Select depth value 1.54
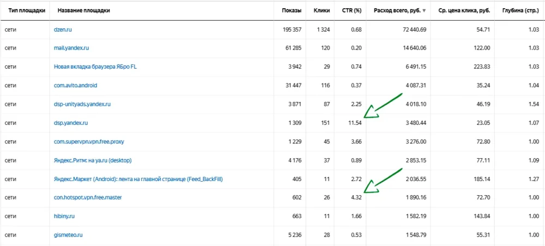The image size is (545, 246). [534, 104]
